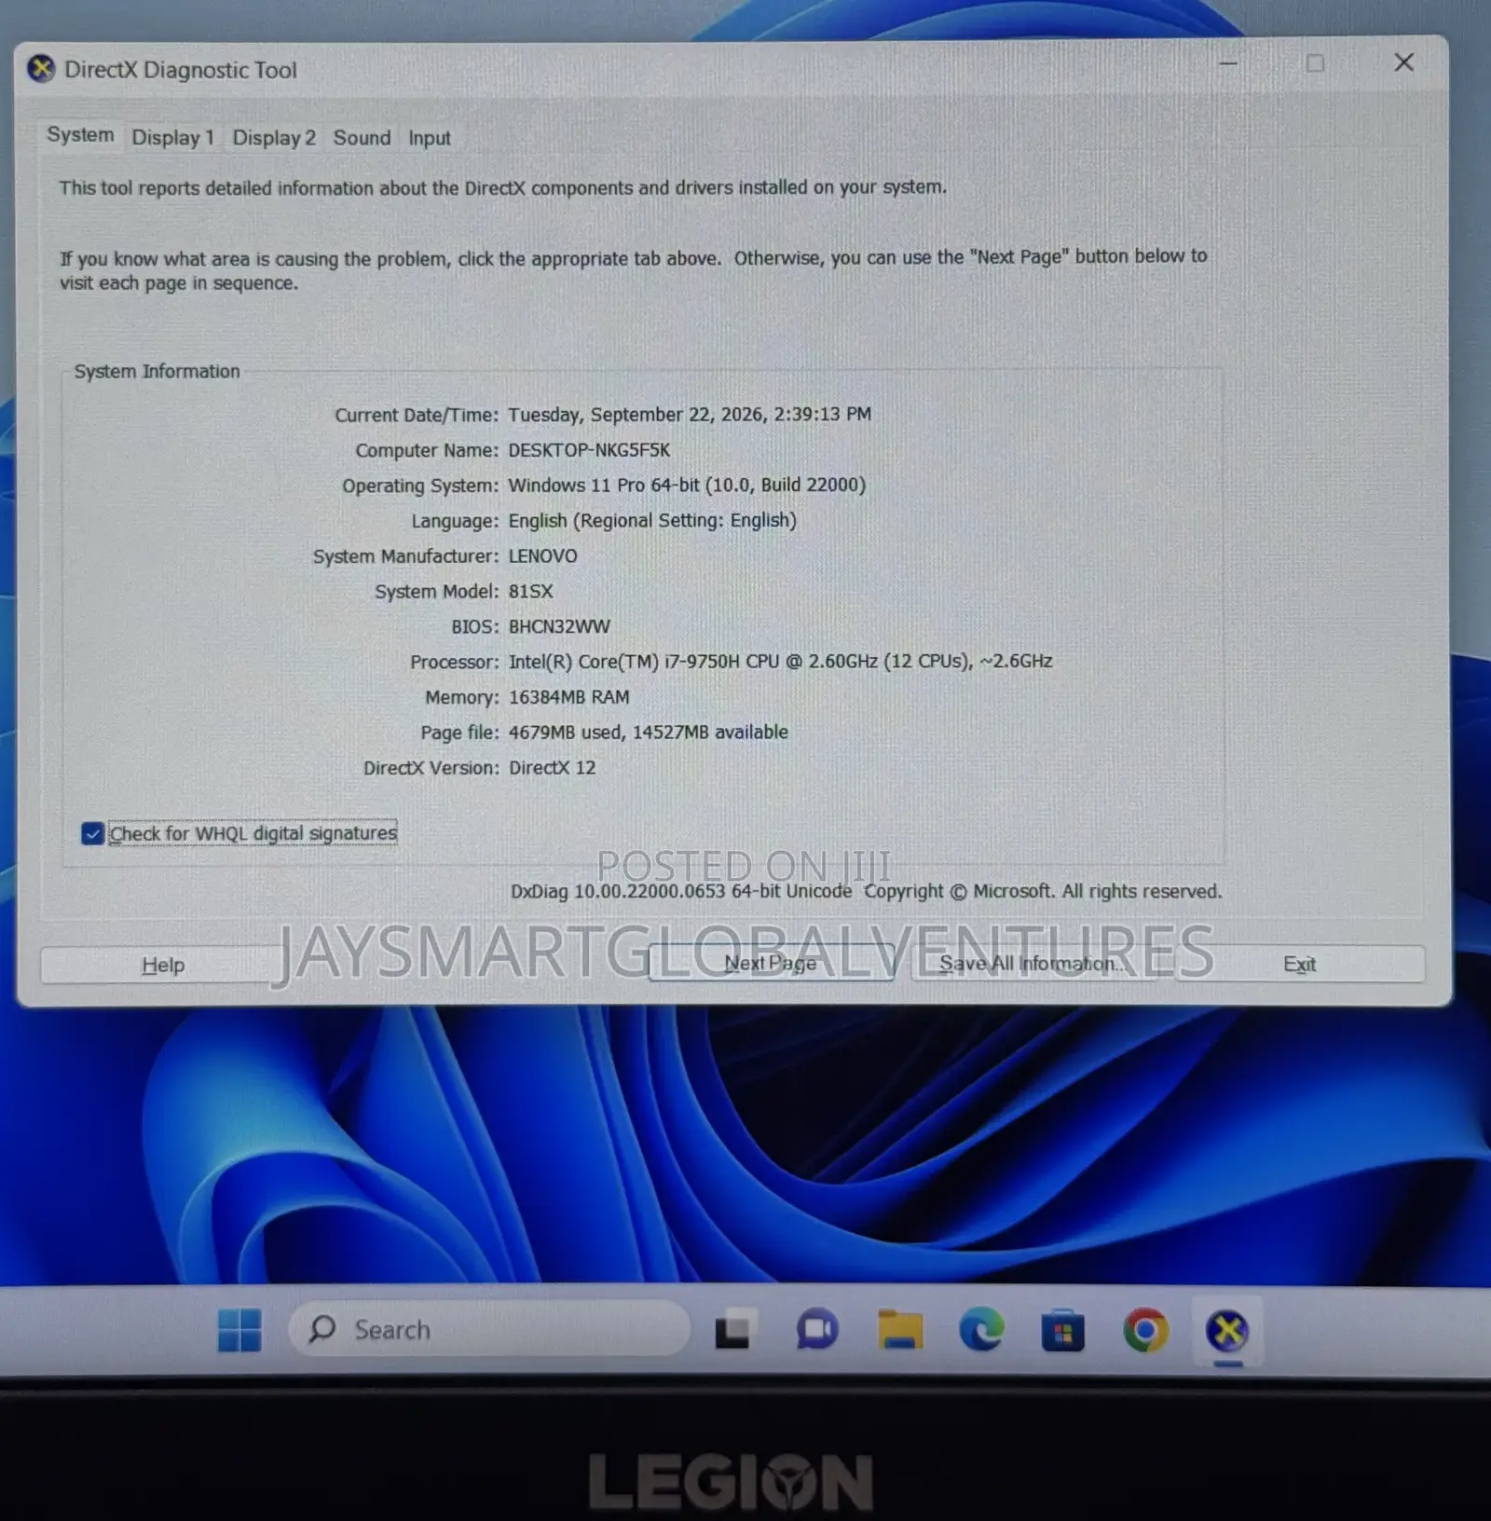Open Task View from the taskbar
Screen dimensions: 1491x1521
732,1330
